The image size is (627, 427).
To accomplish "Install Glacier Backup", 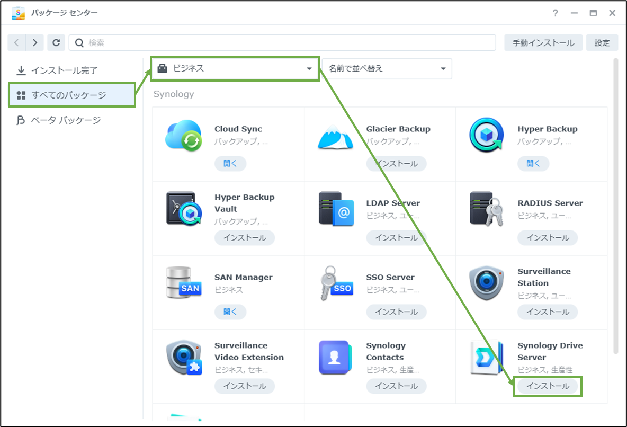I will [396, 163].
